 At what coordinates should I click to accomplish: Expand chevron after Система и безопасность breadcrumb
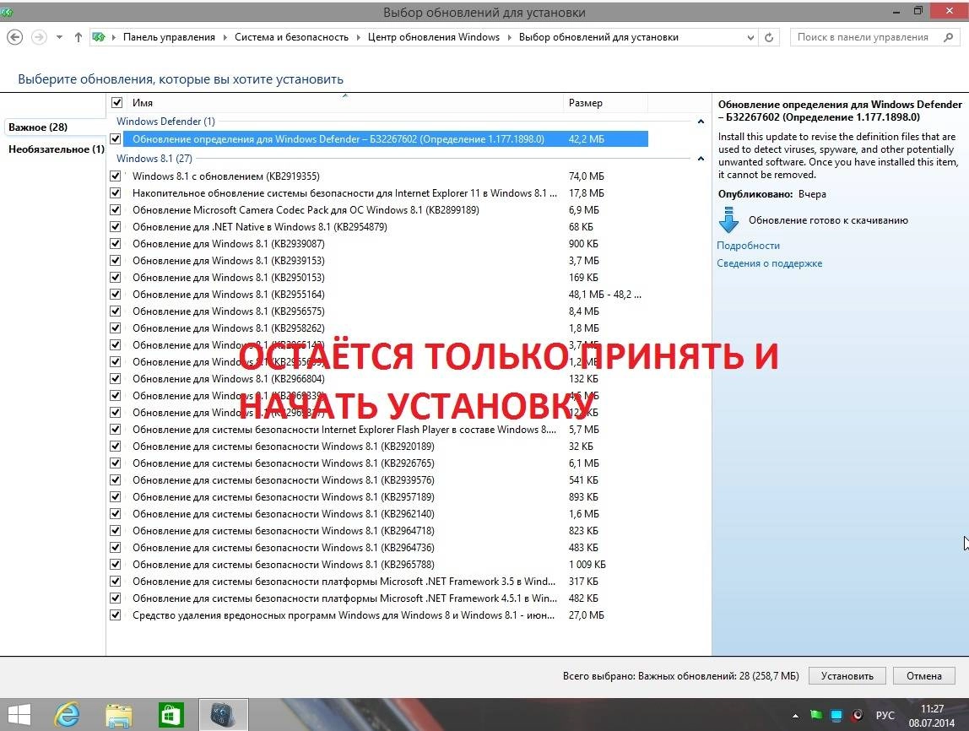(x=359, y=37)
